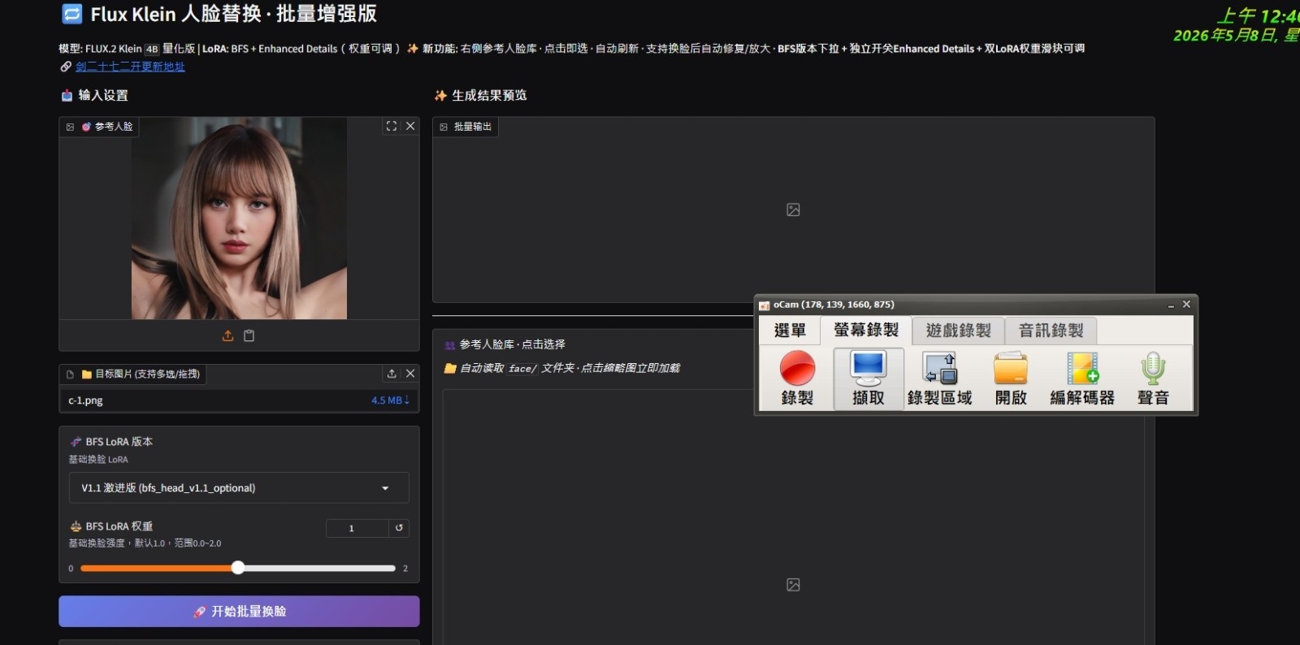Click the BFS LoRA 权重 slider handle
The width and height of the screenshot is (1300, 645).
[x=237, y=568]
